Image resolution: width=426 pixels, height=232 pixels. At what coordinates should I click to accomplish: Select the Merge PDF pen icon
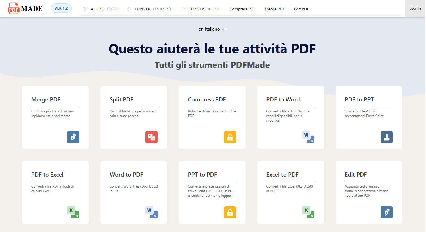coord(73,137)
